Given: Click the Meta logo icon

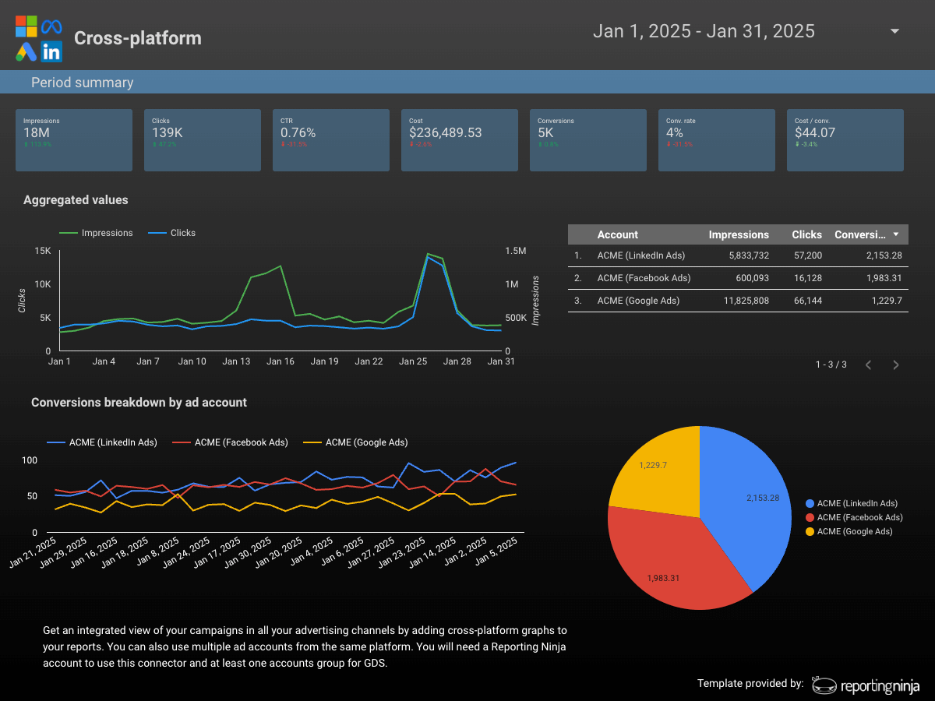Looking at the screenshot, I should point(51,26).
